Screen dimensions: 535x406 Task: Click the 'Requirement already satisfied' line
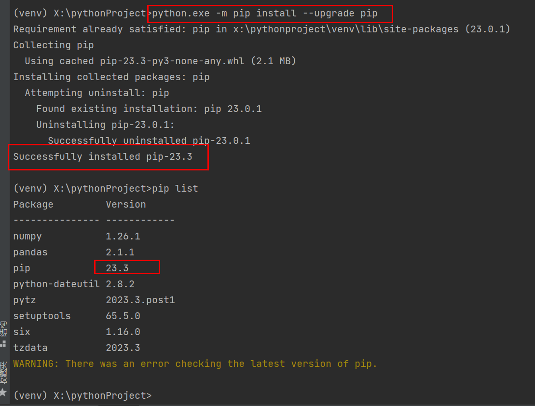[x=261, y=29]
